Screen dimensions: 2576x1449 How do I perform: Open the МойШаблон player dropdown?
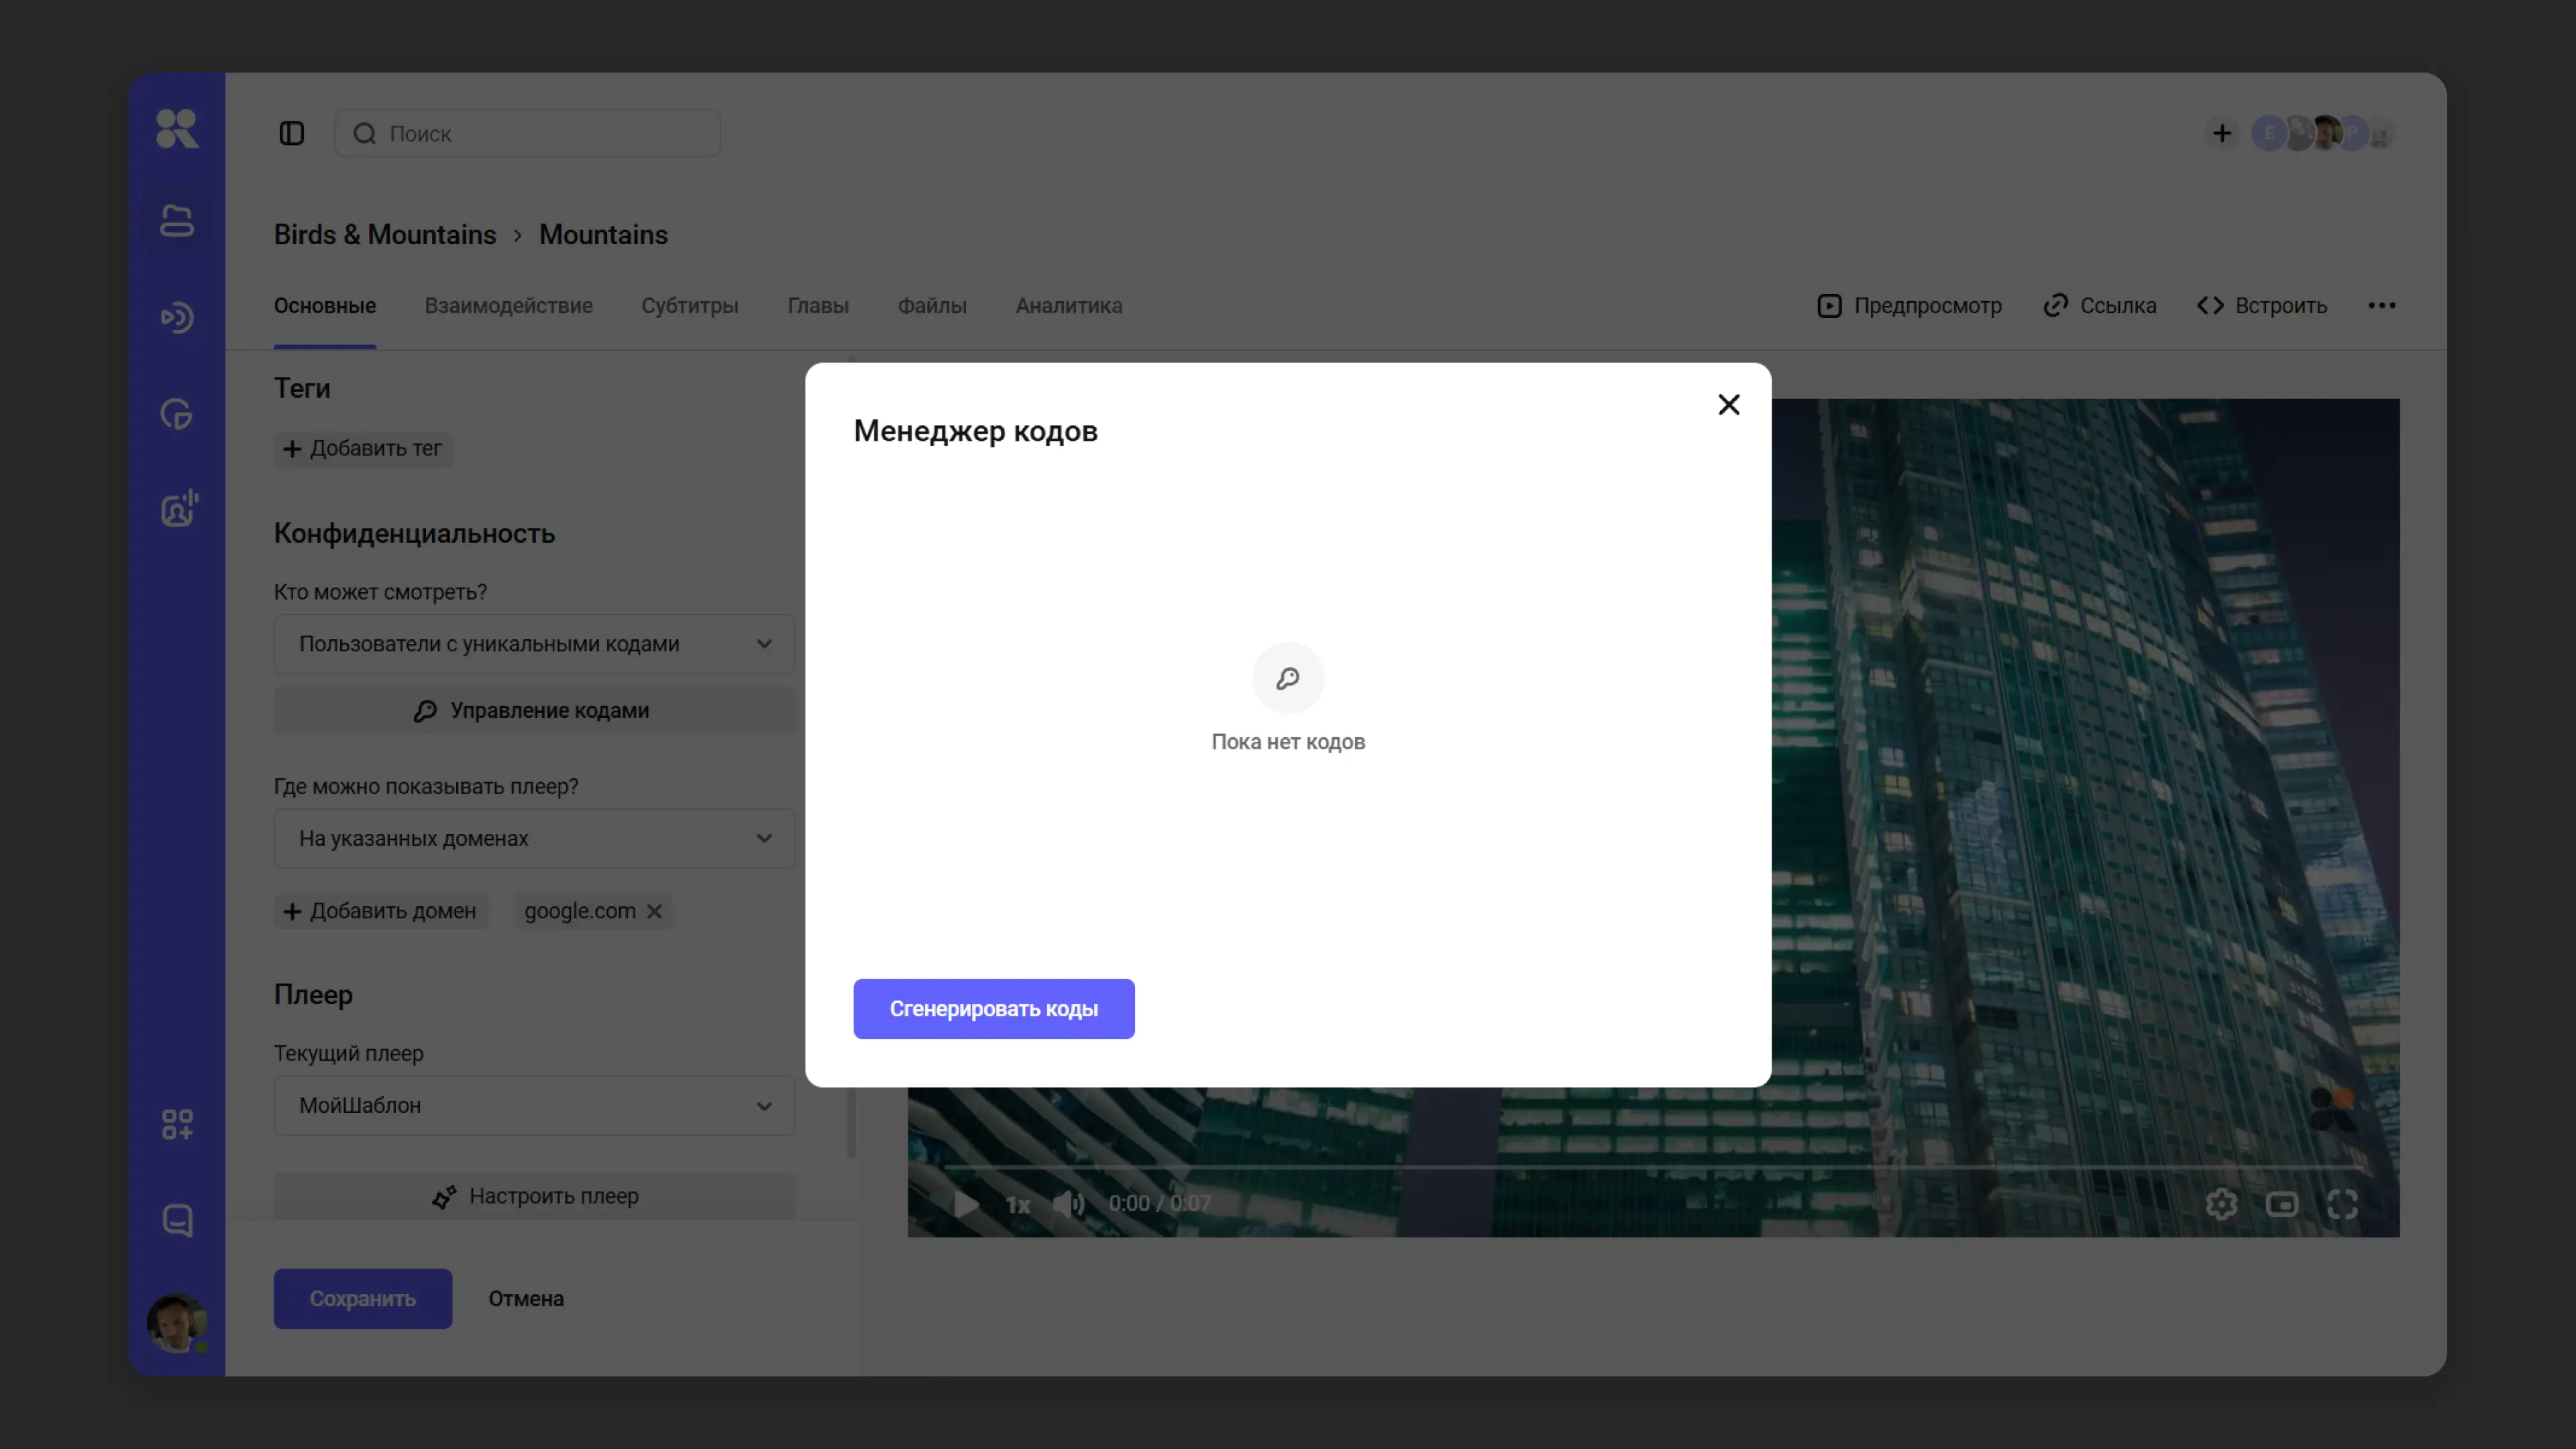[534, 1105]
